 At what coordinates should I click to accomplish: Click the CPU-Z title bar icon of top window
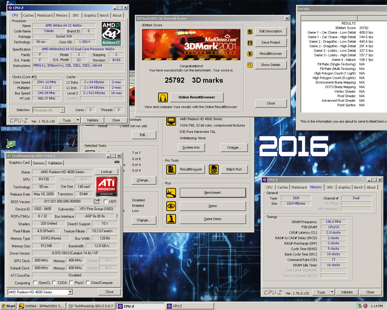click(10, 8)
